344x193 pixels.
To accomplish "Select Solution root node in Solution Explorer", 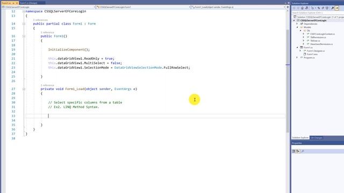I will (x=319, y=17).
